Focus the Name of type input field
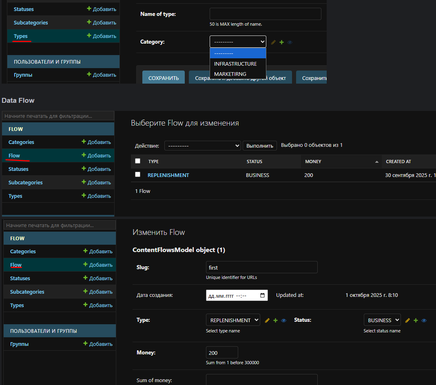The height and width of the screenshot is (385, 436). click(x=265, y=14)
